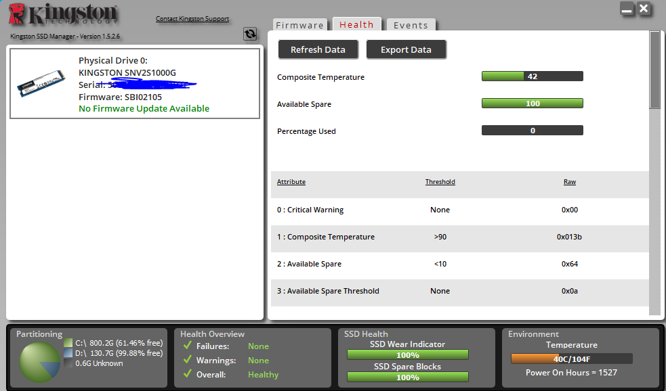666x391 pixels.
Task: Click the D:\ partition color legend square
Action: coord(68,353)
